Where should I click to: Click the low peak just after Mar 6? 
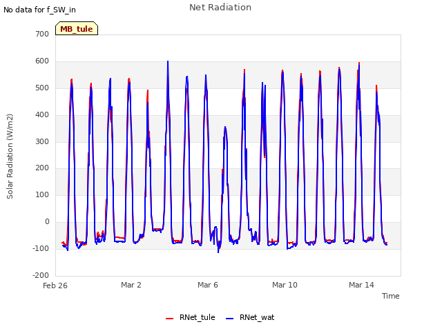(225, 128)
